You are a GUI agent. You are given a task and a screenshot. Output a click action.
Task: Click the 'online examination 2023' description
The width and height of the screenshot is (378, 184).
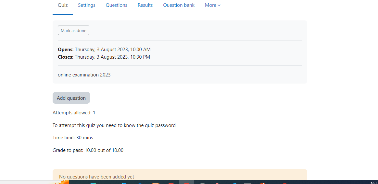(x=84, y=75)
